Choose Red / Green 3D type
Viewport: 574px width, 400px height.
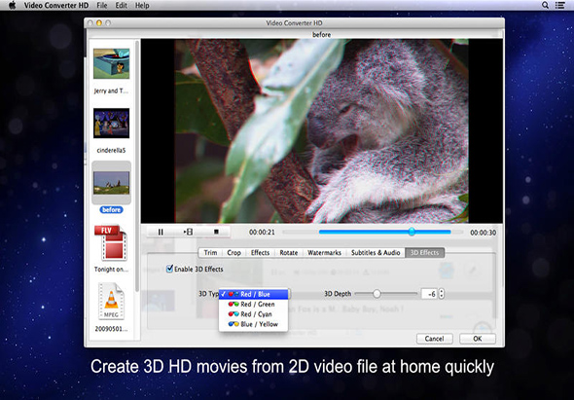tap(253, 304)
